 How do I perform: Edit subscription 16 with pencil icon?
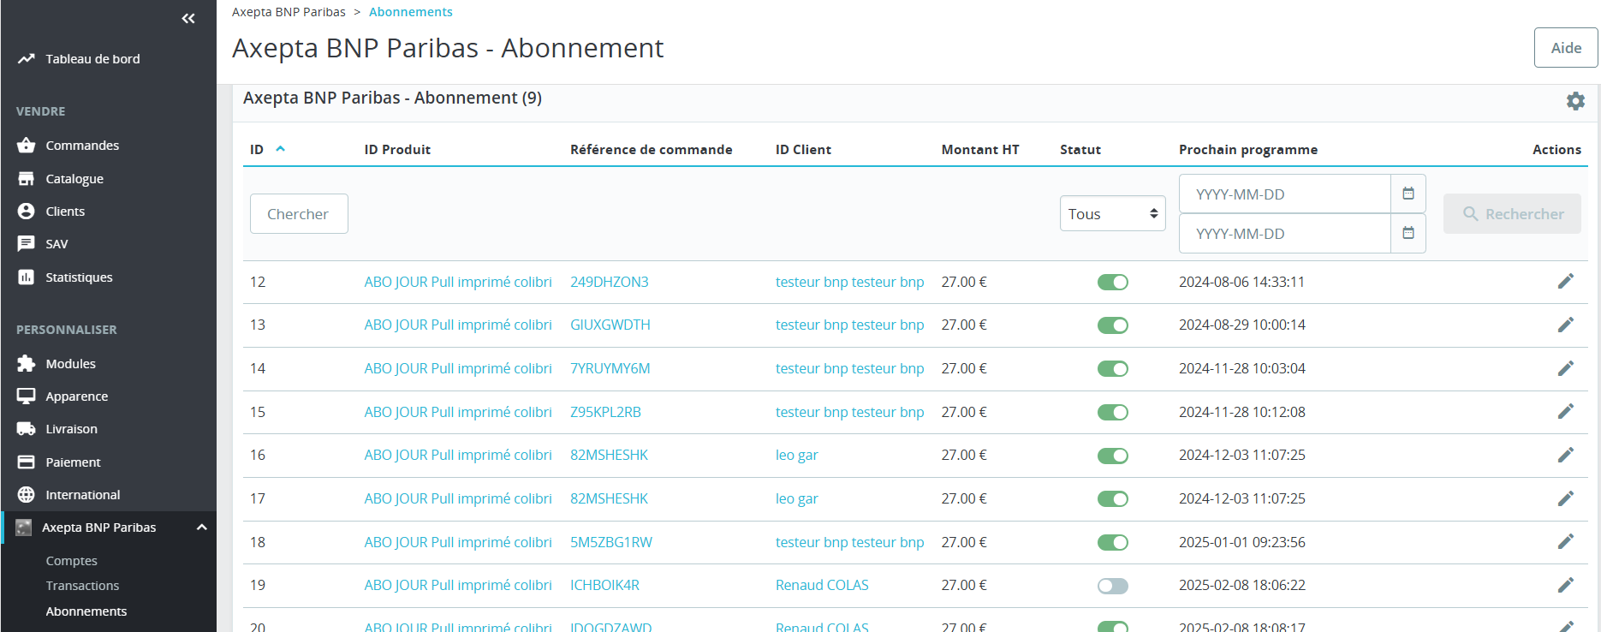(1566, 455)
